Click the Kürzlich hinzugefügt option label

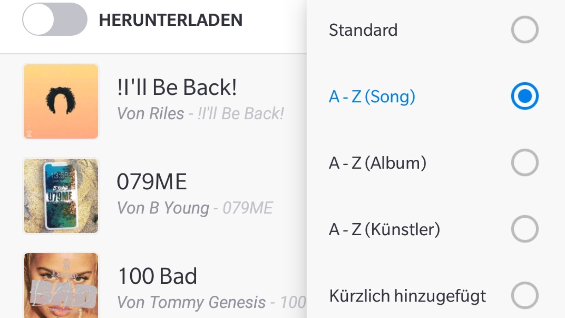click(408, 296)
